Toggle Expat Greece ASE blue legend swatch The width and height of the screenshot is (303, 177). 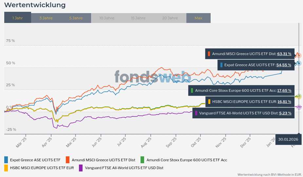[x=6, y=160]
